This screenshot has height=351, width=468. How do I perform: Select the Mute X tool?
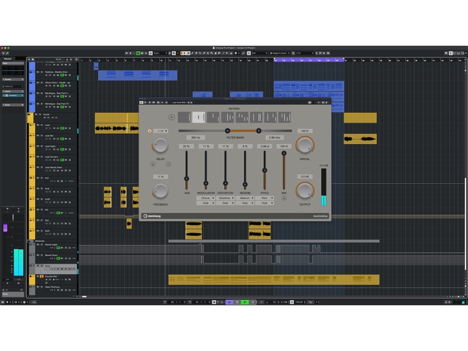coord(208,53)
